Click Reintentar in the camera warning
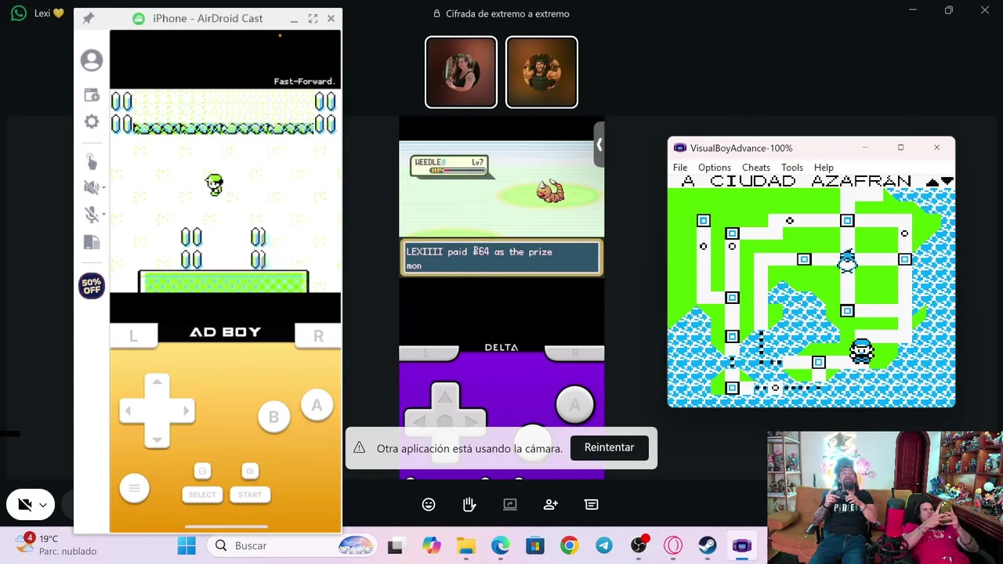The height and width of the screenshot is (564, 1003). [x=609, y=447]
